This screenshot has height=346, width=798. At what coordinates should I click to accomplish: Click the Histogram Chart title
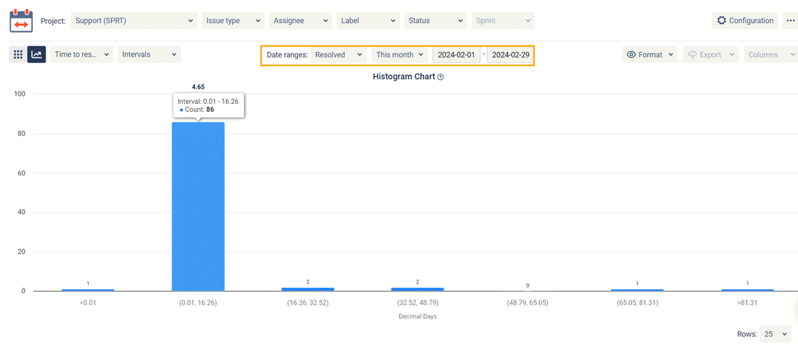[x=403, y=77]
